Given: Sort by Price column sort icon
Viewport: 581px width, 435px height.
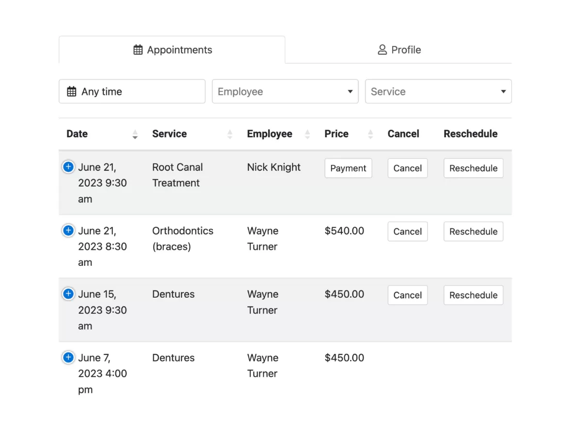Looking at the screenshot, I should (x=370, y=134).
